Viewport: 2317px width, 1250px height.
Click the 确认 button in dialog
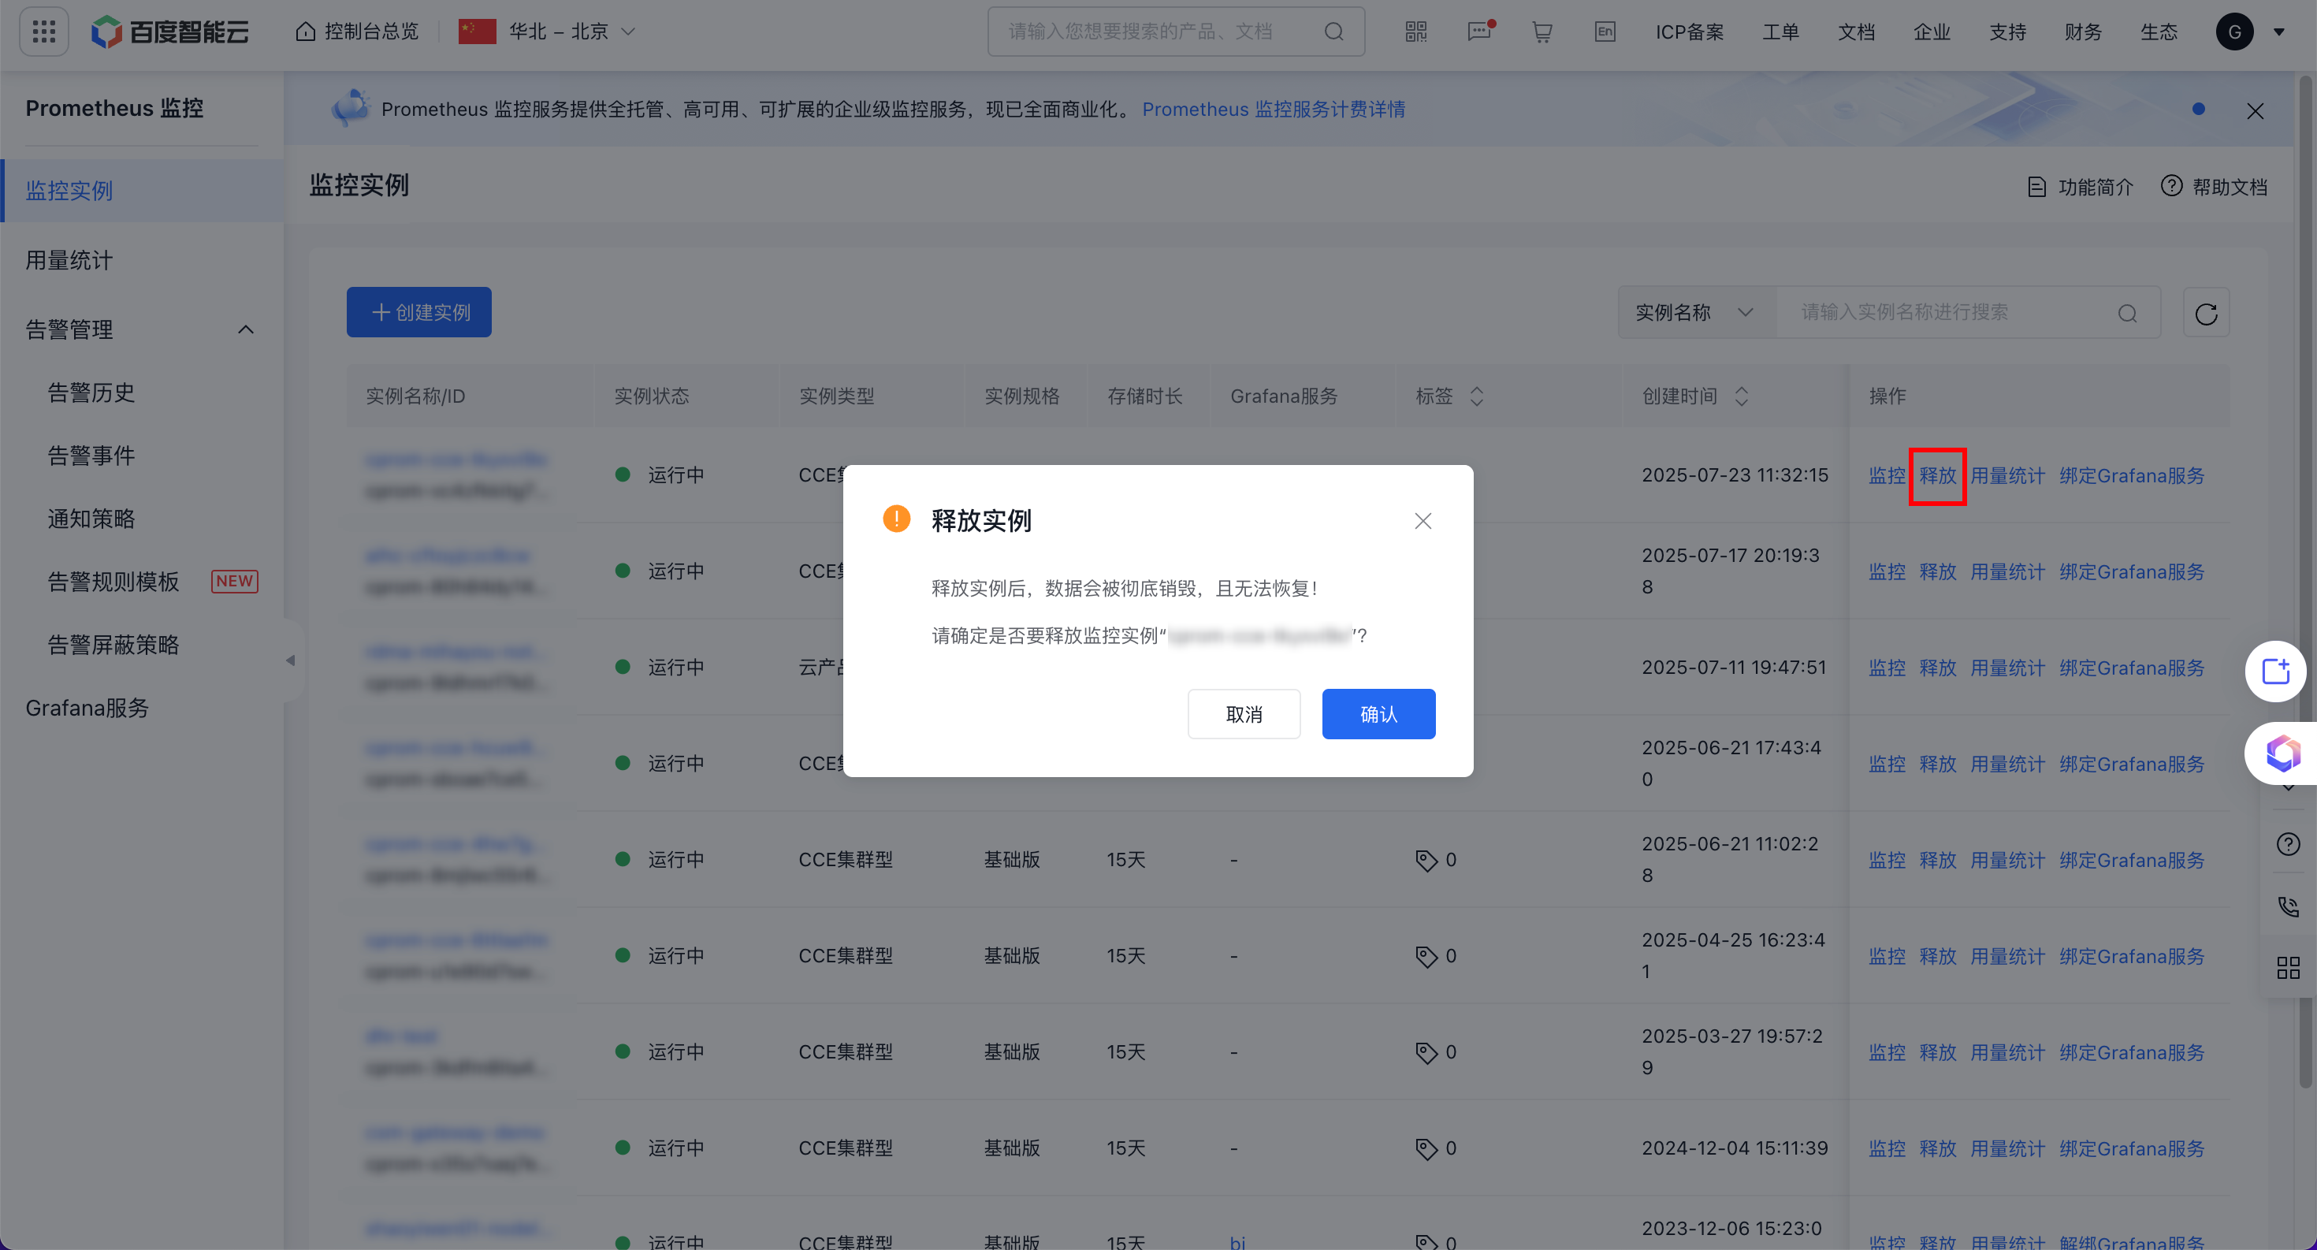tap(1378, 714)
